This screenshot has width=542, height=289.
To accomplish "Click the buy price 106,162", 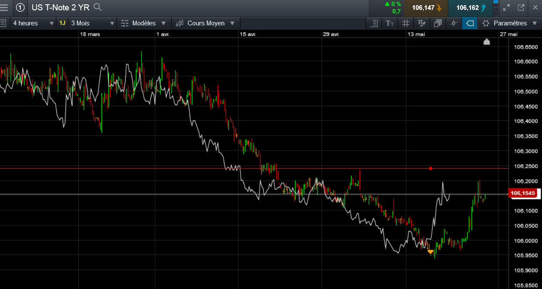I will 470,8.
